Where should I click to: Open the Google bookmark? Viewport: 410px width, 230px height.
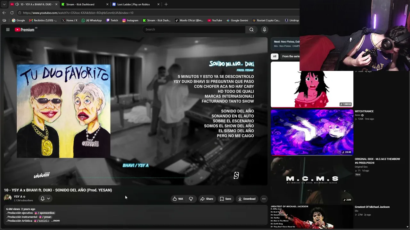click(18, 20)
